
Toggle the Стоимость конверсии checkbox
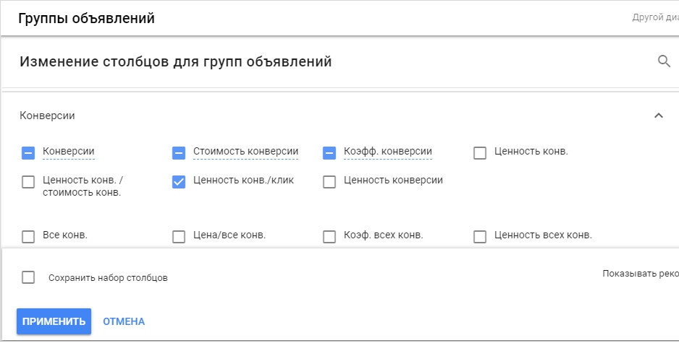(x=179, y=152)
